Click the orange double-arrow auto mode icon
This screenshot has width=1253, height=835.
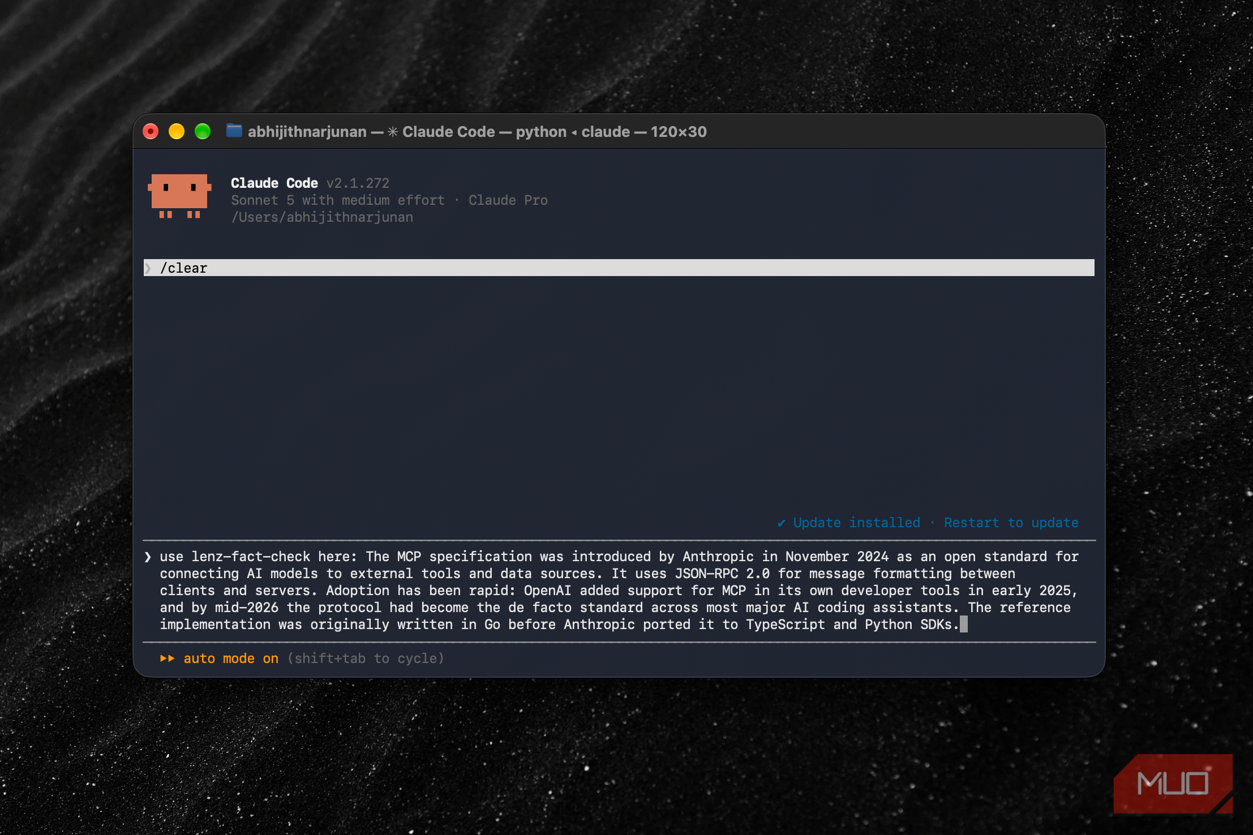167,658
